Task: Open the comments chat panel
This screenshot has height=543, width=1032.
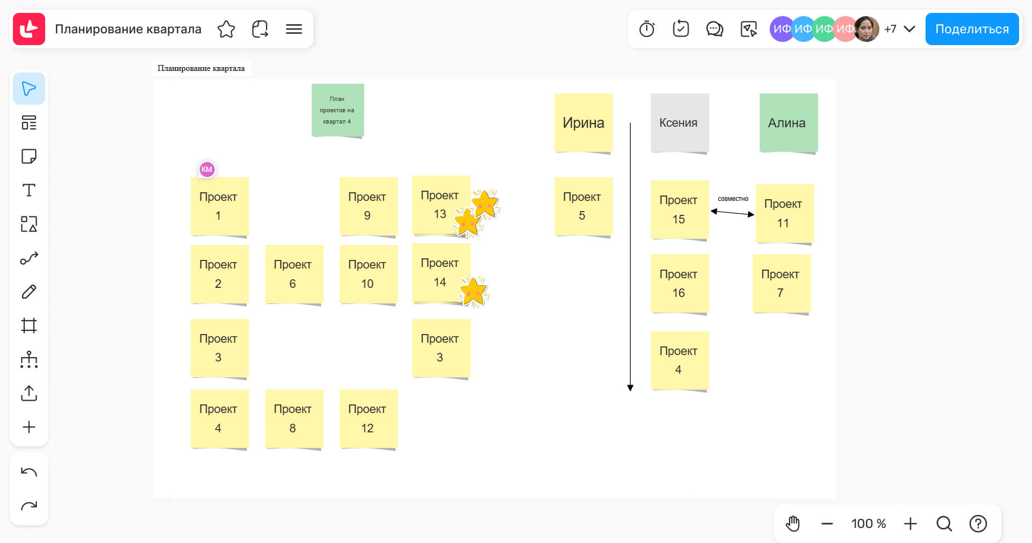Action: tap(714, 29)
